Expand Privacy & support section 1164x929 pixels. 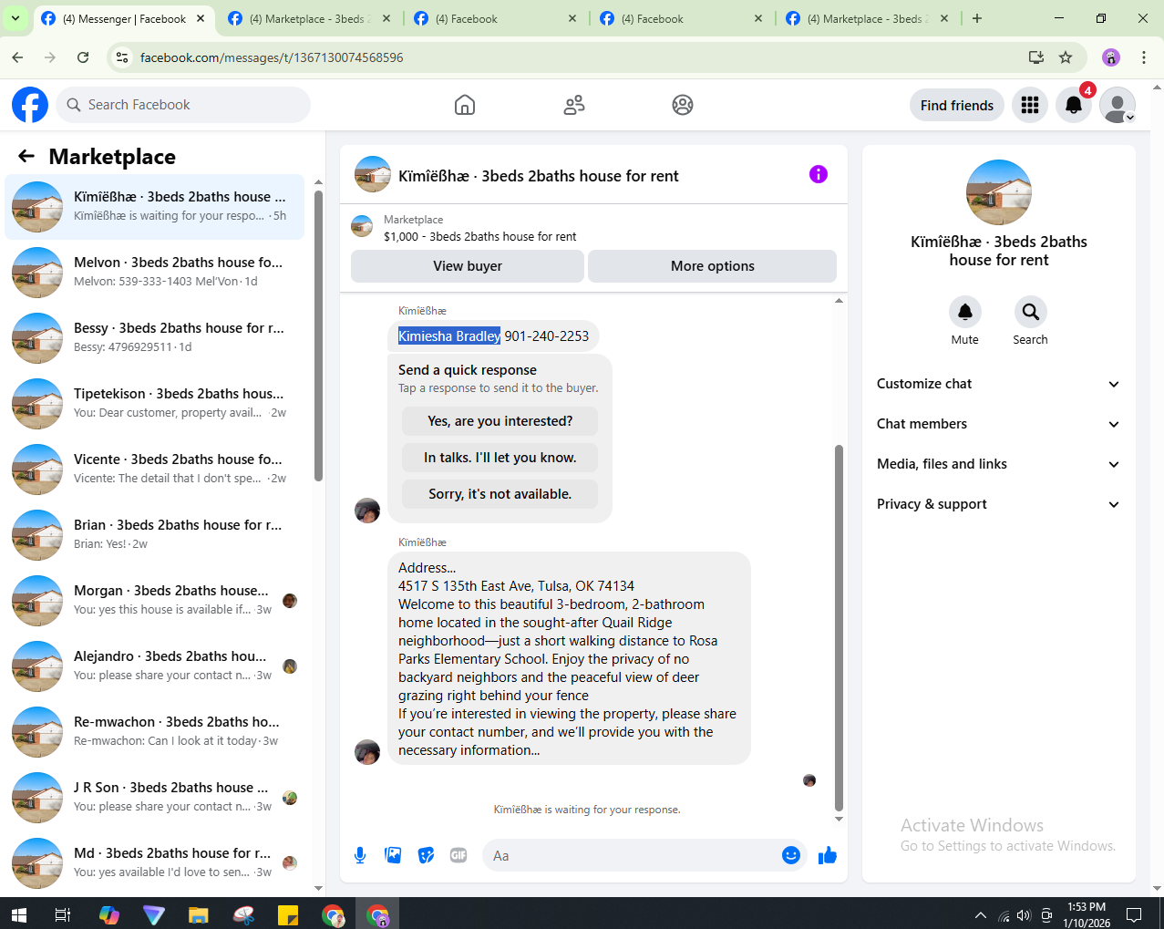pos(999,504)
